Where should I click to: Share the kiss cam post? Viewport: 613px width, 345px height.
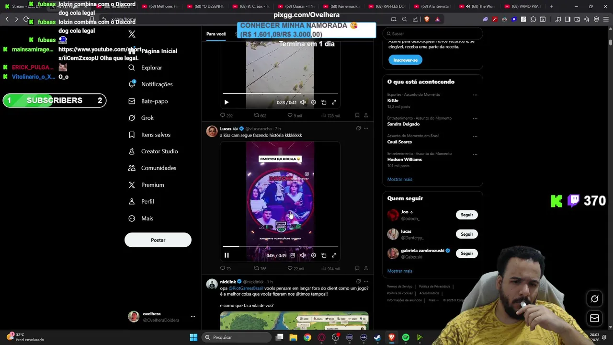[x=366, y=268]
